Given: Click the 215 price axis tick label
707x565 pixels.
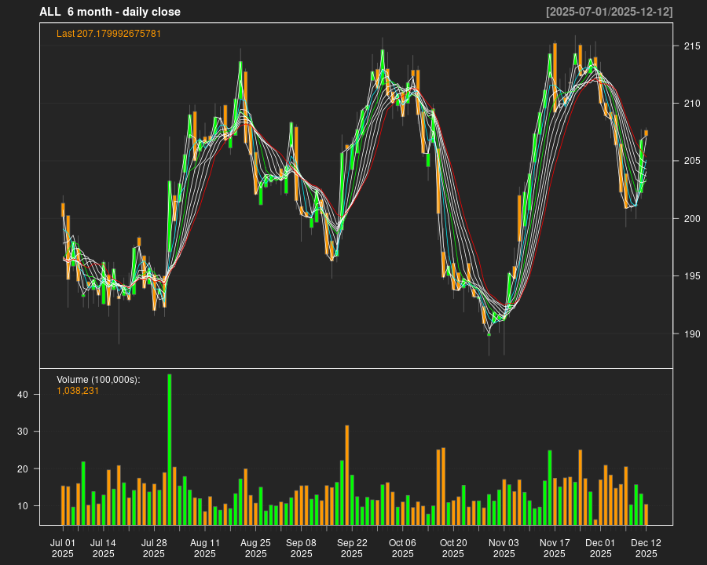Looking at the screenshot, I should pos(690,46).
